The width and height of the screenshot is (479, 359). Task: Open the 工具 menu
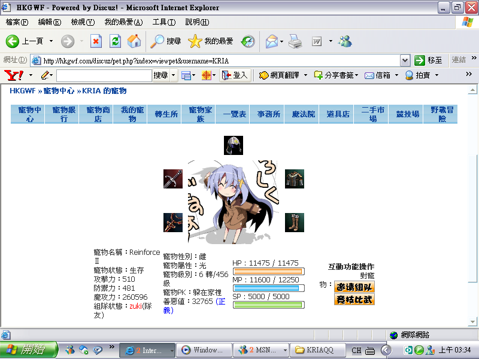[x=163, y=22]
